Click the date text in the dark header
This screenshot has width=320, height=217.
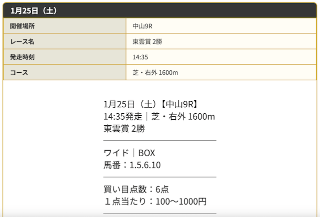tap(33, 10)
